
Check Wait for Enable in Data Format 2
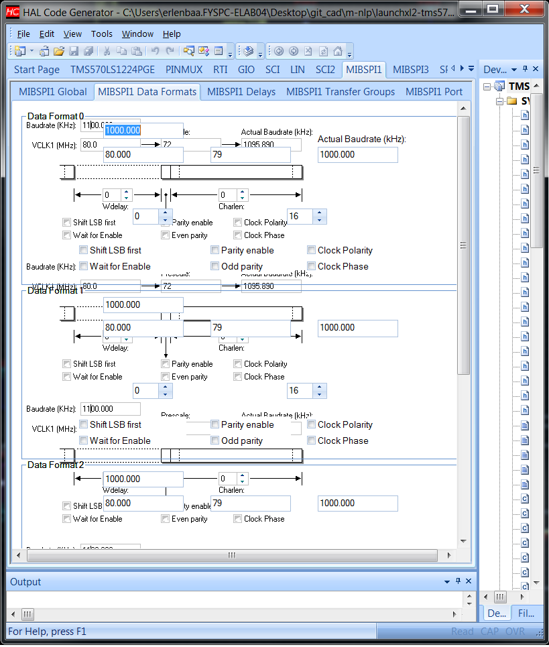coord(66,519)
